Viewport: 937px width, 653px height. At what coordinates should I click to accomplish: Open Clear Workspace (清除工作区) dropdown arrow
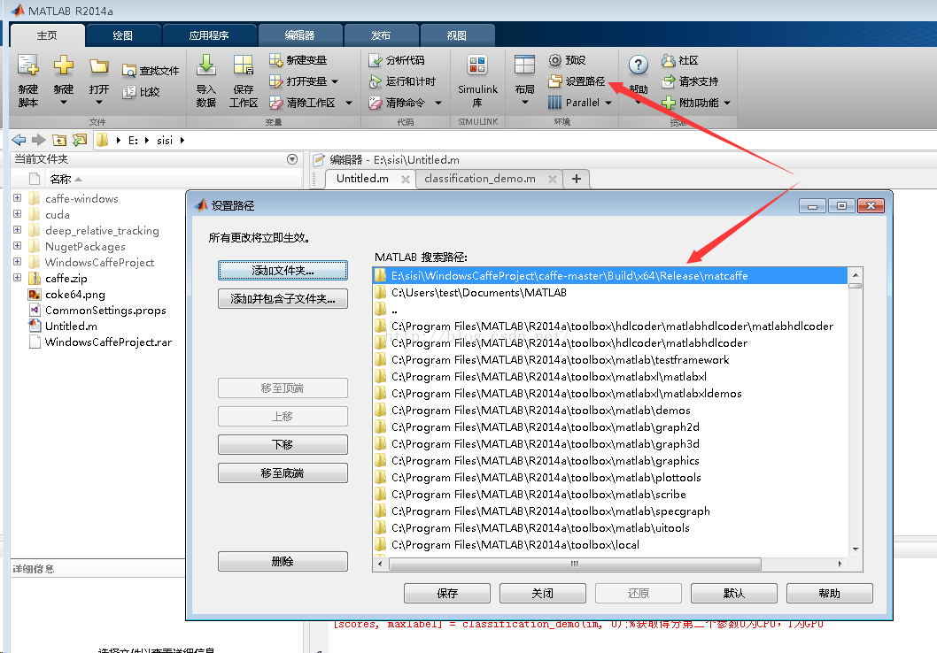pyautogui.click(x=349, y=104)
